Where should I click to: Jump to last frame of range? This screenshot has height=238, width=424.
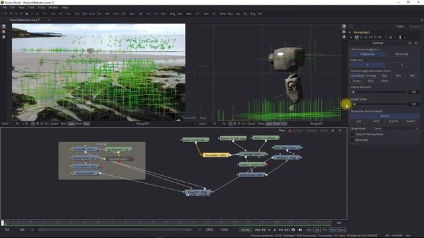(287, 229)
